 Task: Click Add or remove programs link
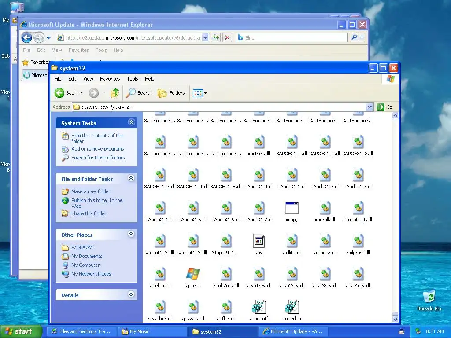[x=97, y=149]
